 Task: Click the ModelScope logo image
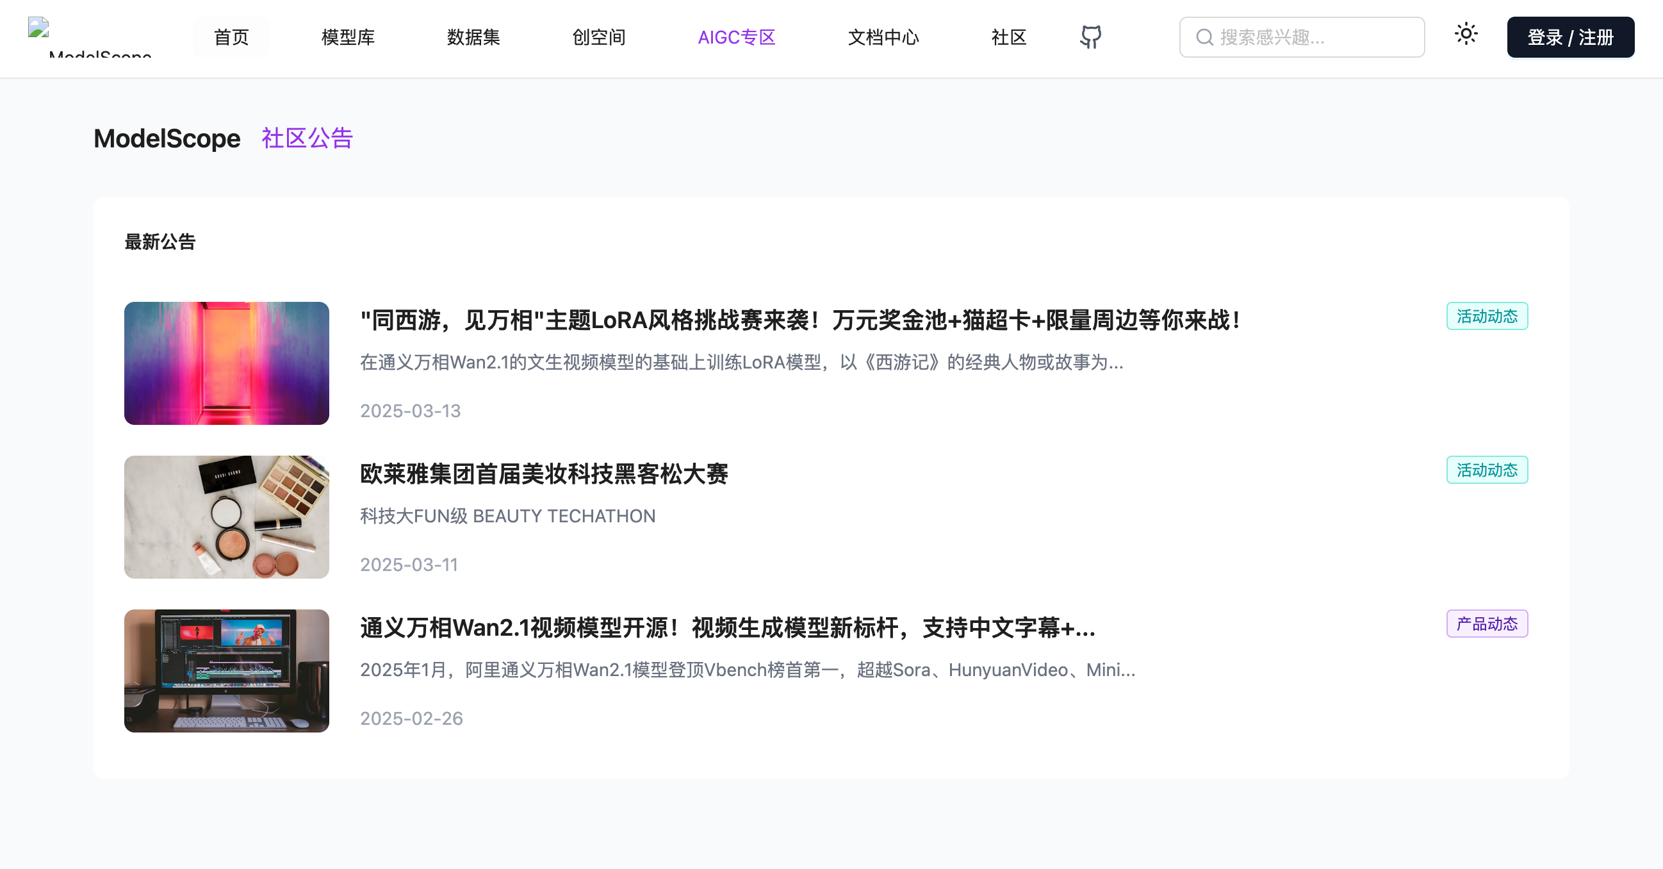pyautogui.click(x=90, y=37)
